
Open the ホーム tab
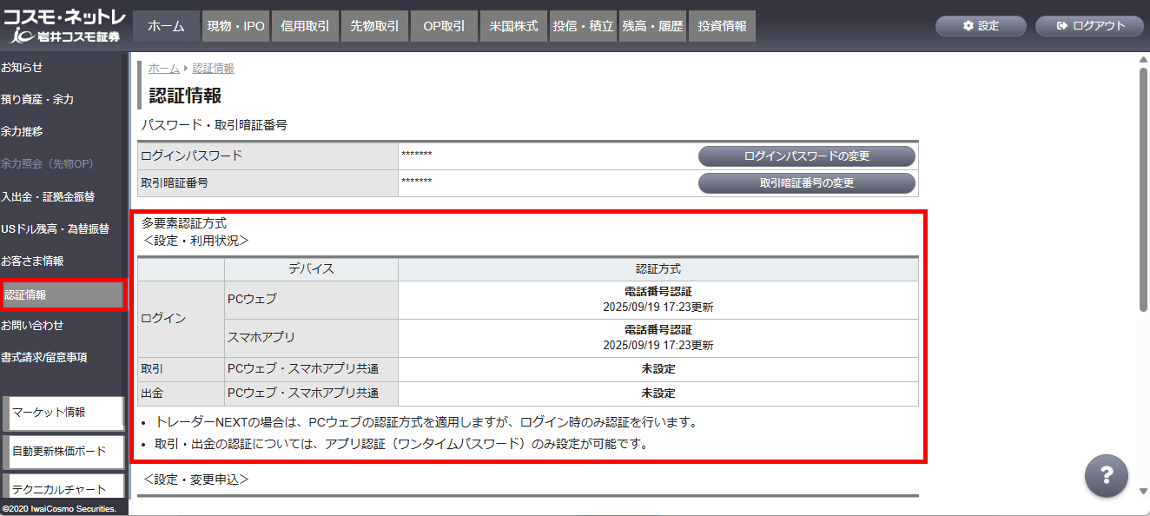click(166, 26)
